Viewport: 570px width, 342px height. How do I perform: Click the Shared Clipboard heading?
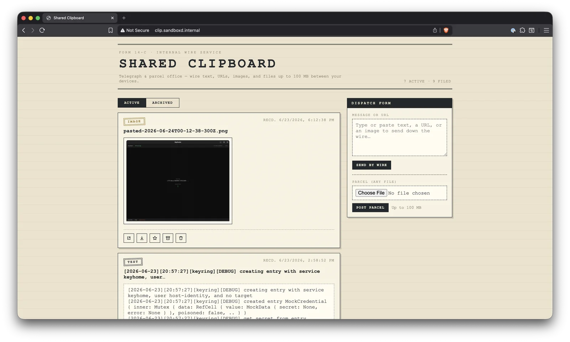pos(197,64)
